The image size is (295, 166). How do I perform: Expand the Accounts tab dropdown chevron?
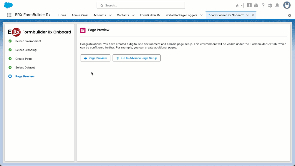click(x=110, y=15)
